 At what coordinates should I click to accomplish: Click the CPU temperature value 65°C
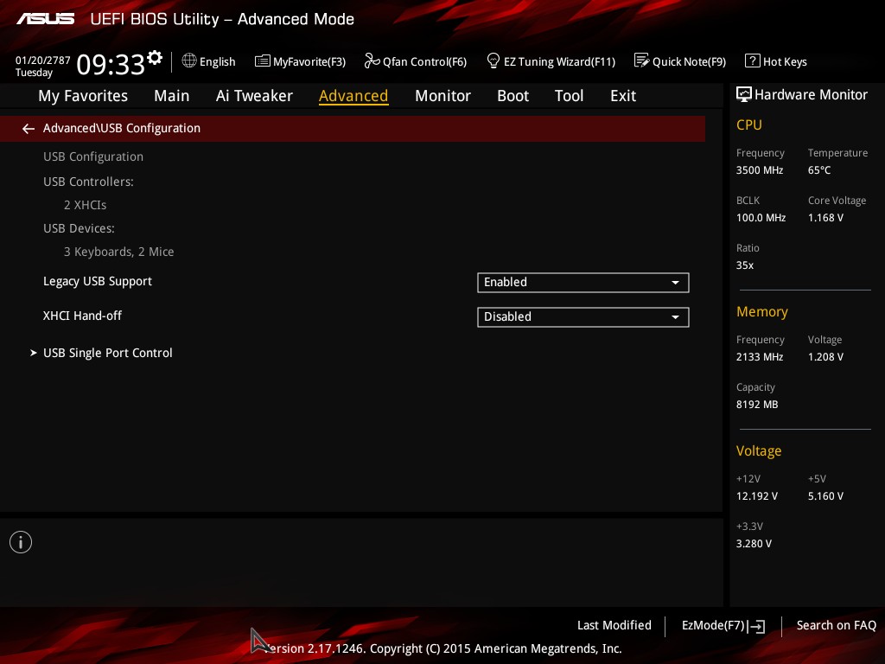coord(819,170)
